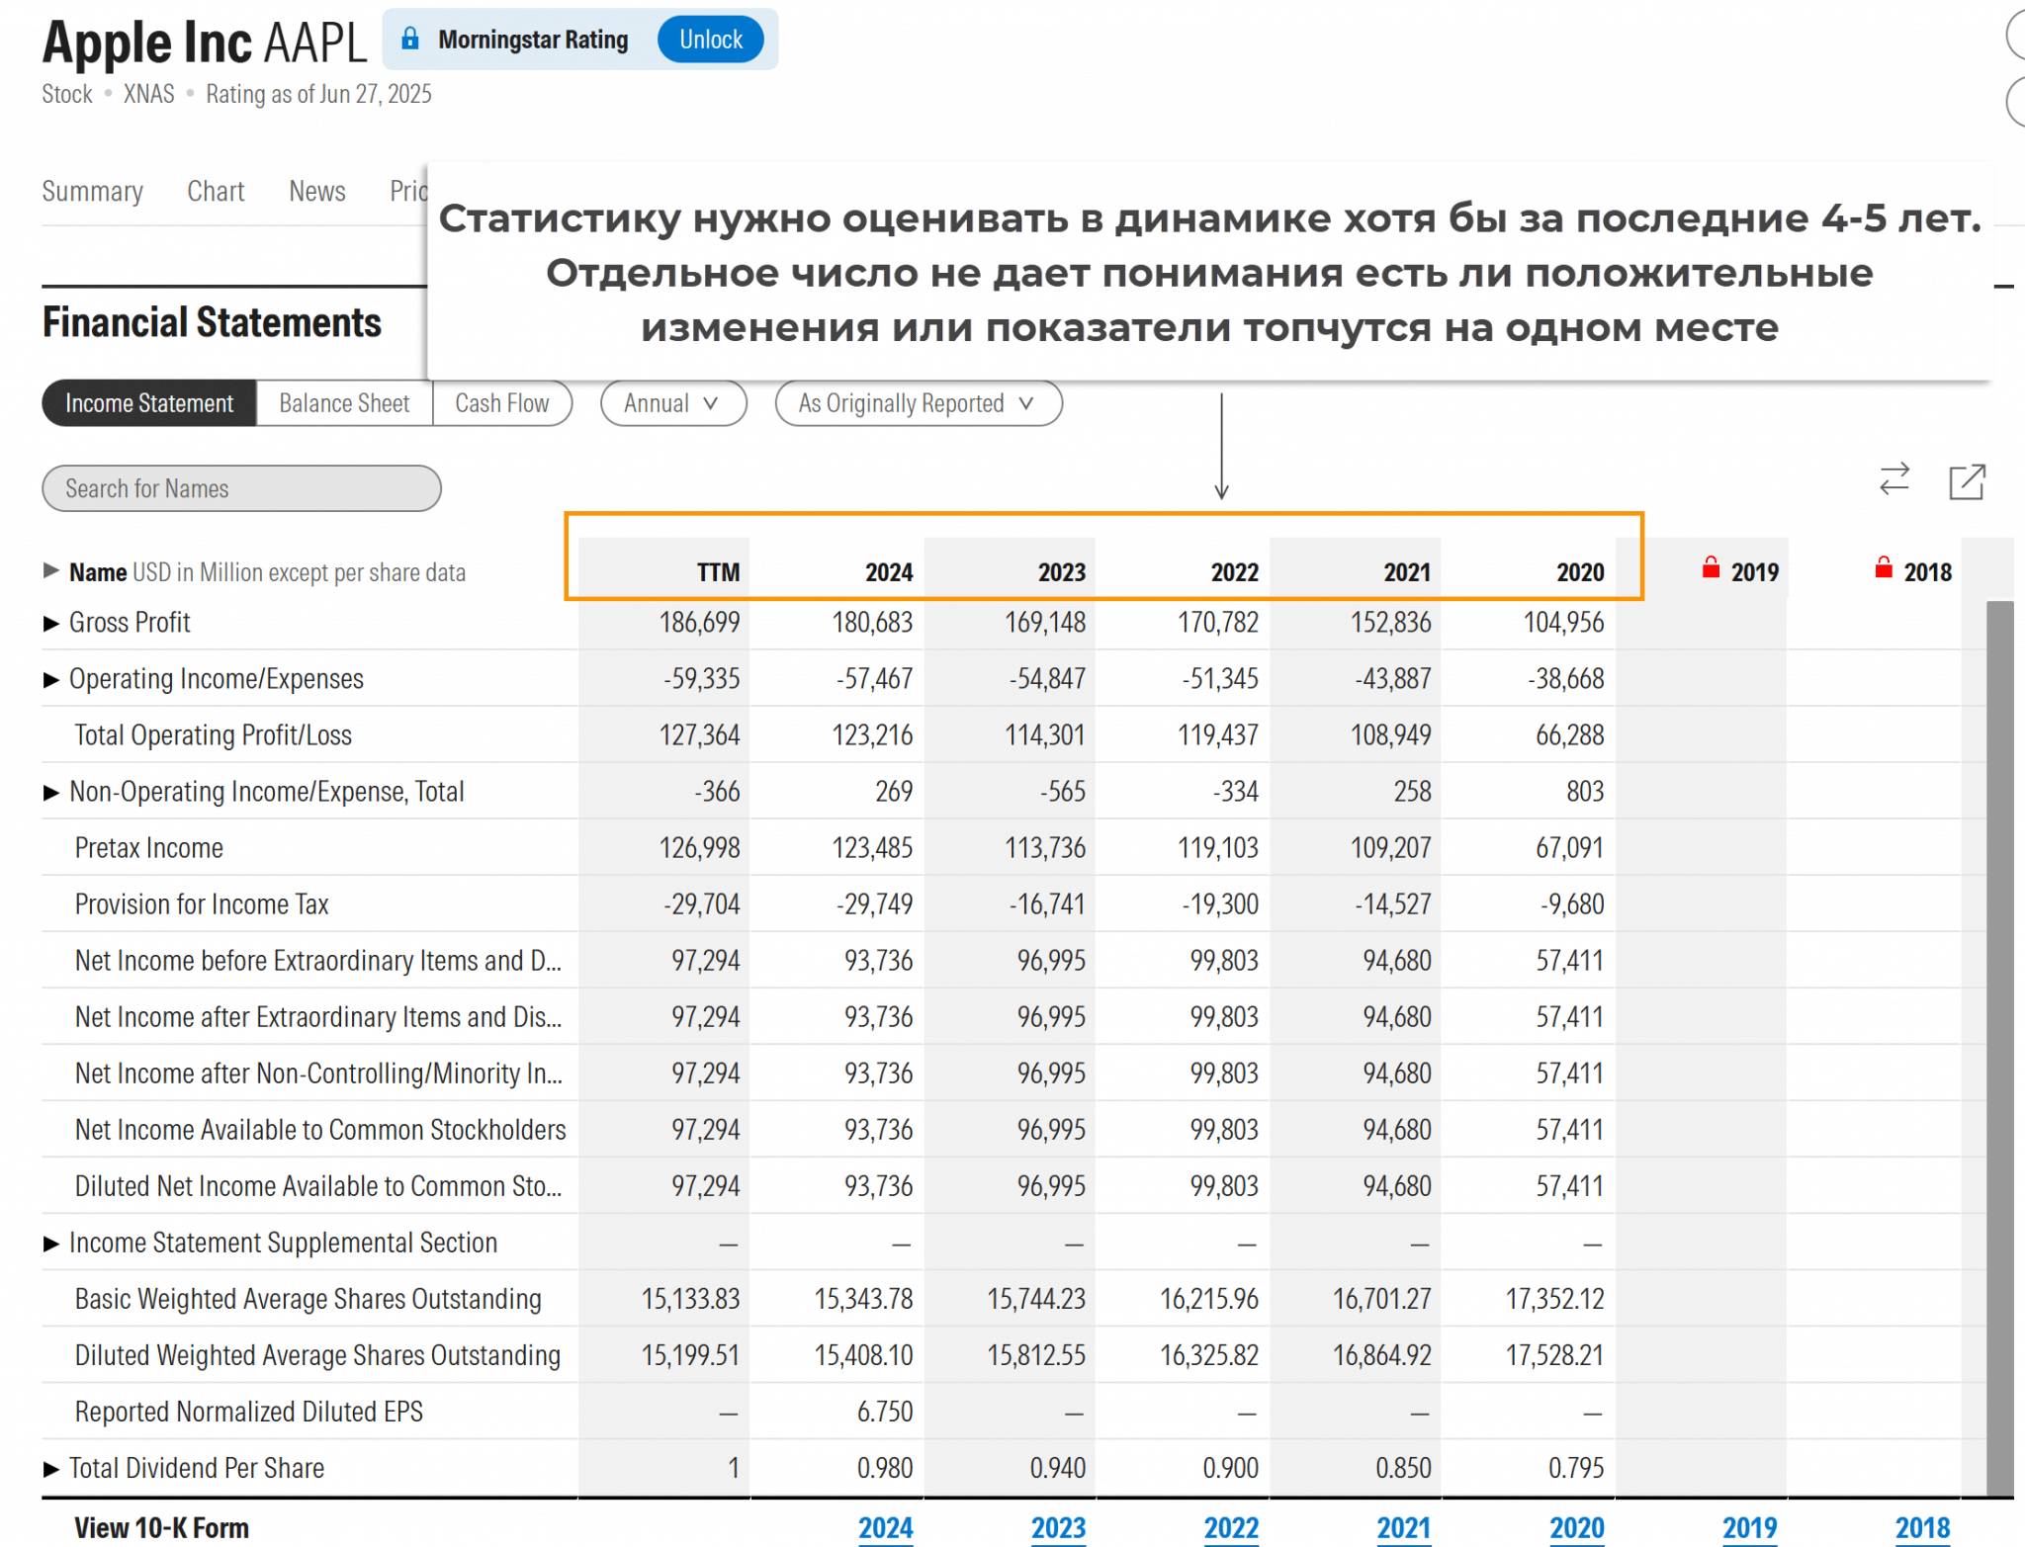Open the News tab
The width and height of the screenshot is (2025, 1547).
point(316,191)
